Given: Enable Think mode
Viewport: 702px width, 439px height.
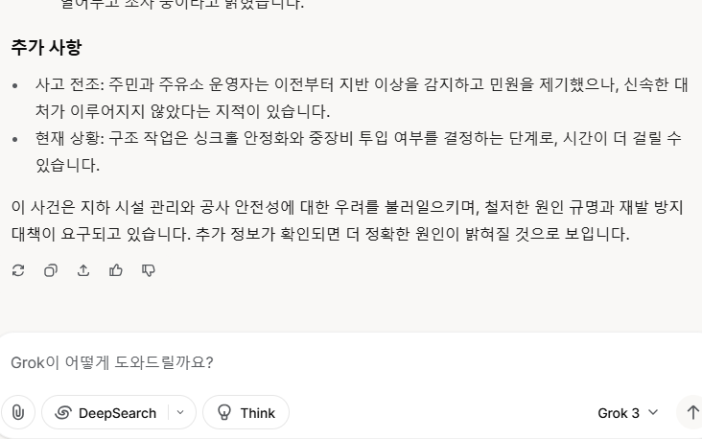Looking at the screenshot, I should pyautogui.click(x=246, y=412).
